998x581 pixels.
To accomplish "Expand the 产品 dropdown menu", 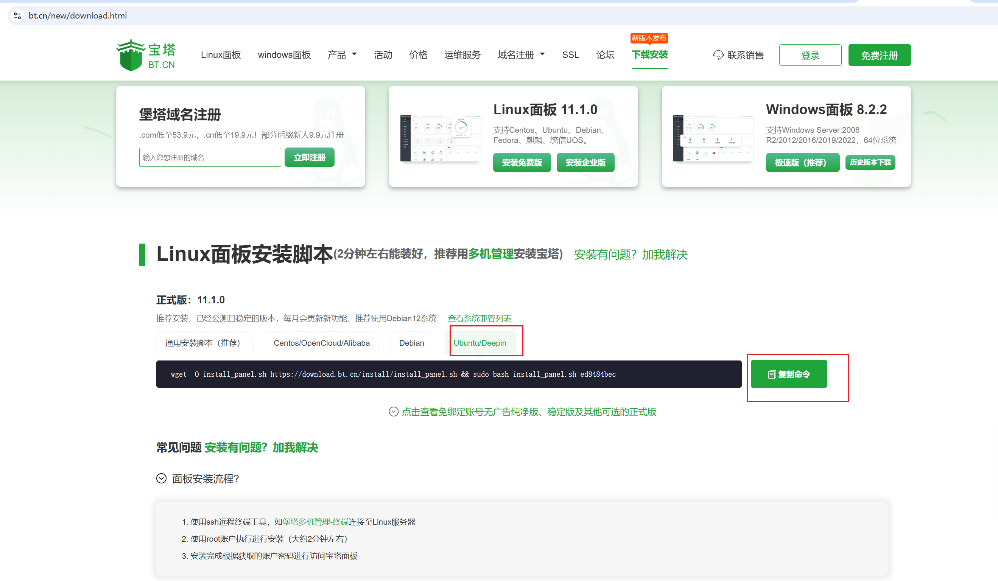I will click(342, 54).
